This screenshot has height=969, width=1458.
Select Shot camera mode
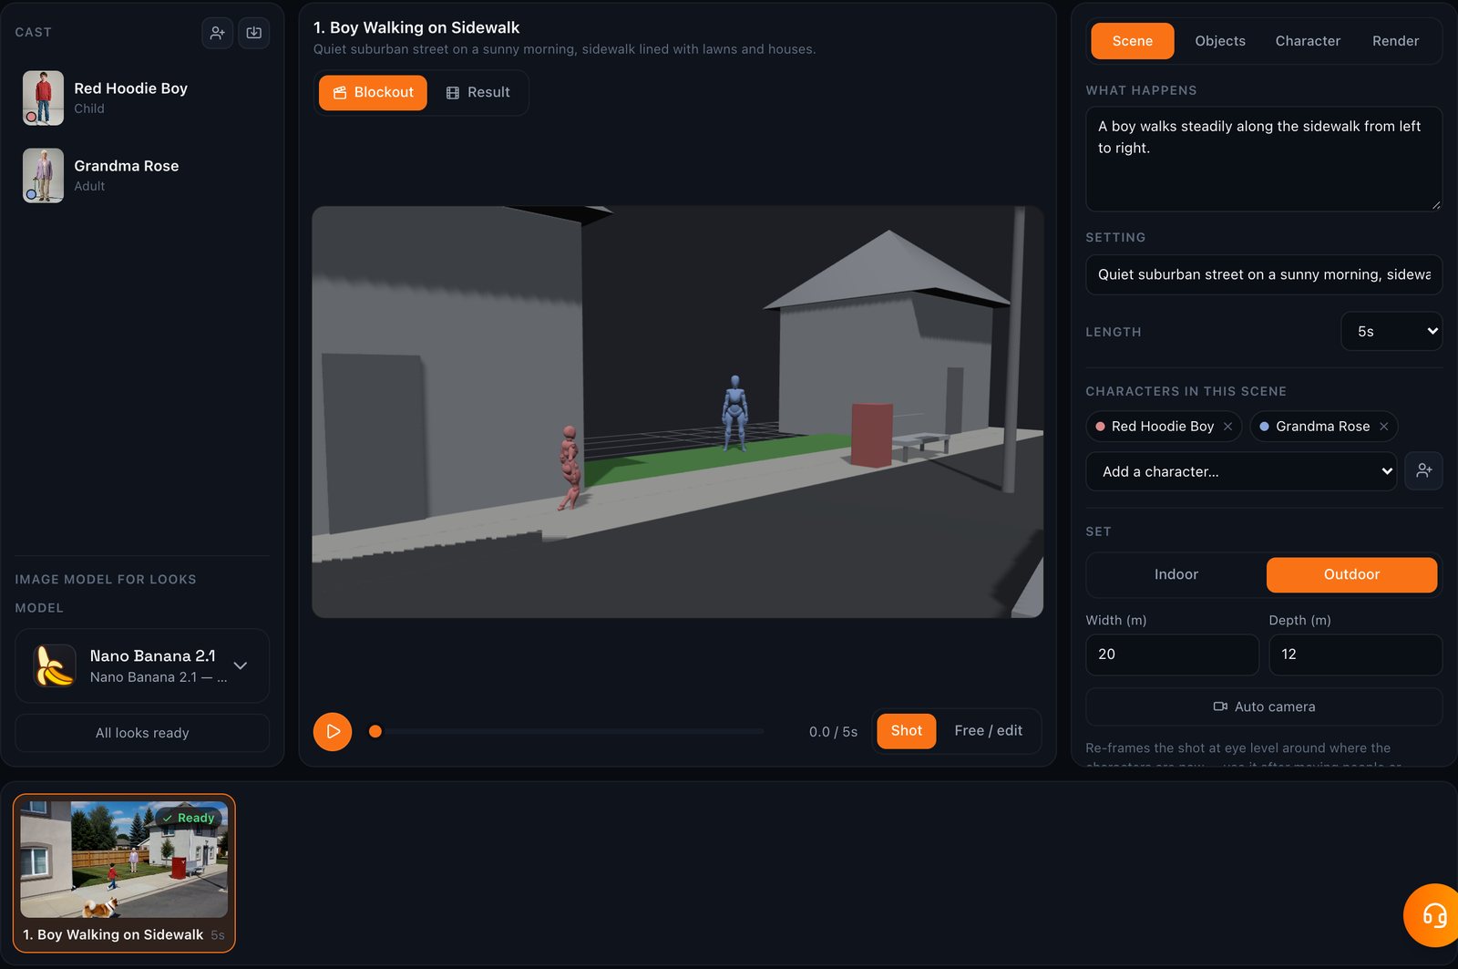click(907, 731)
